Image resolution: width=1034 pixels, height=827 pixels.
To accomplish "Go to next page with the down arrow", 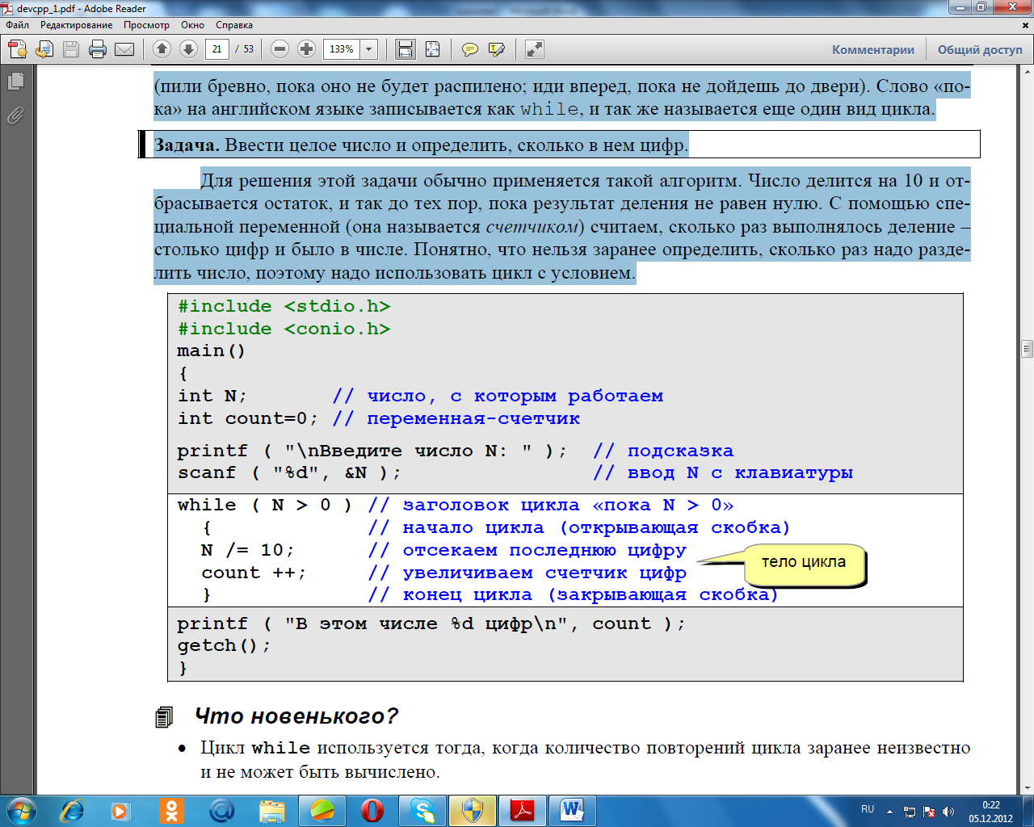I will (x=188, y=49).
